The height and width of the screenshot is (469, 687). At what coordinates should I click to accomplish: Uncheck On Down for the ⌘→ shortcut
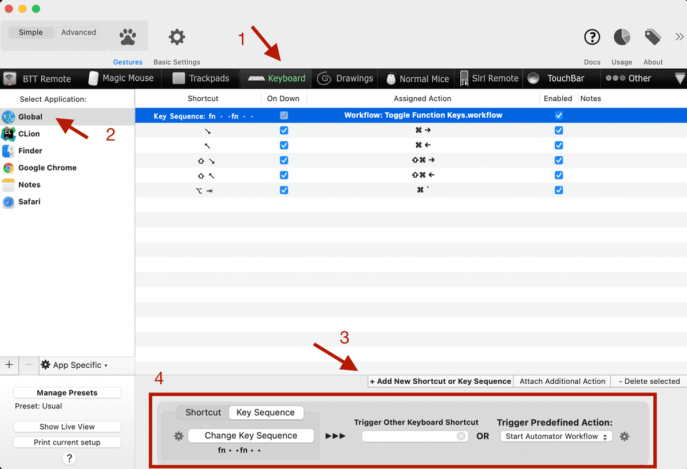coord(284,130)
